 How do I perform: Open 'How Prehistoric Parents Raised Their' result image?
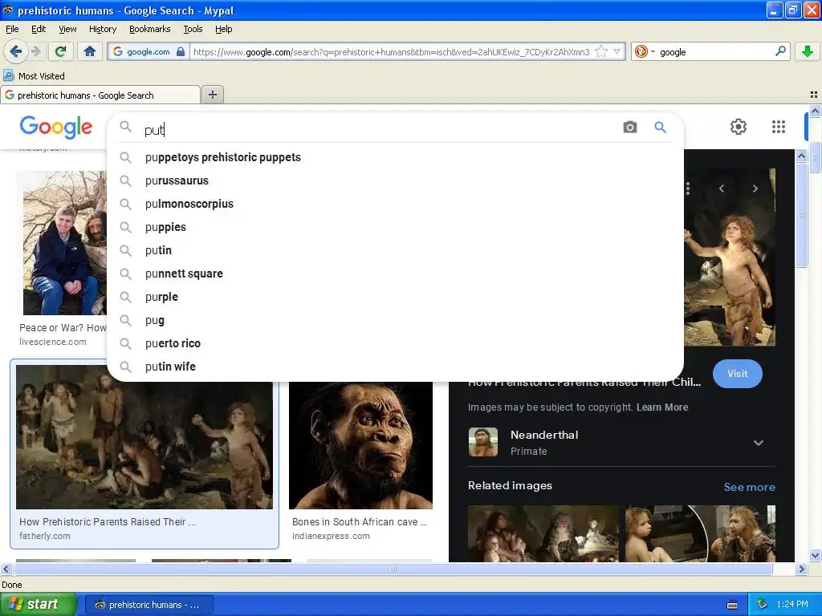[x=144, y=437]
